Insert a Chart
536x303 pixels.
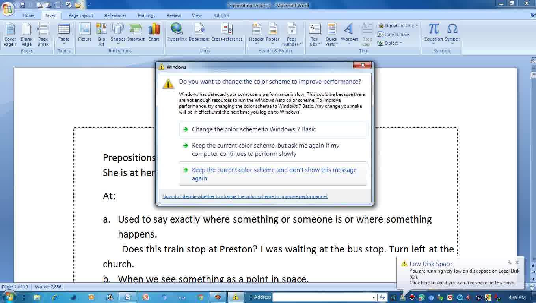coord(154,32)
